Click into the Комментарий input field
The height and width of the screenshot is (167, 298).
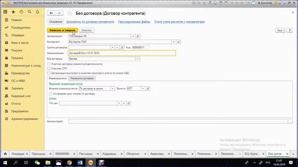(178, 122)
